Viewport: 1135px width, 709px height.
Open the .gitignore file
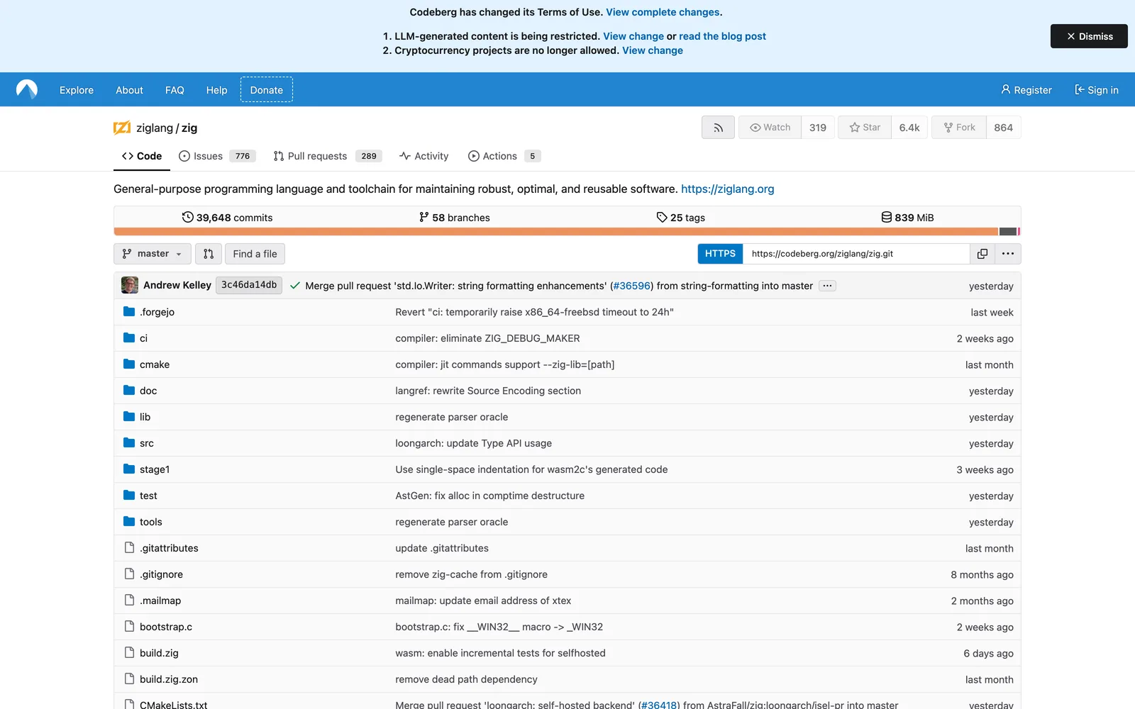pyautogui.click(x=161, y=574)
